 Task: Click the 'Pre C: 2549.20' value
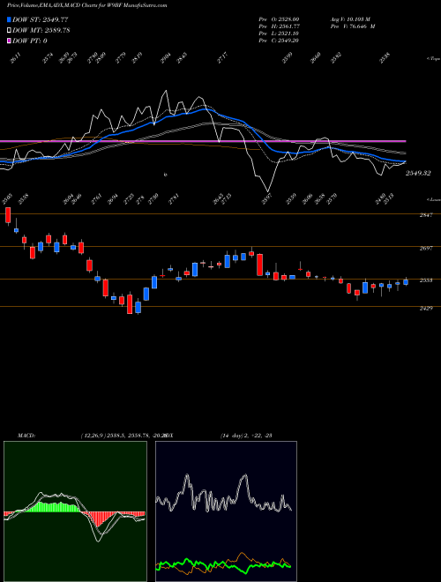pos(279,40)
